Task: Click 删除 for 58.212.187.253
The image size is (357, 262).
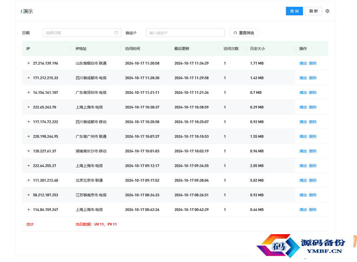Action: (x=313, y=195)
